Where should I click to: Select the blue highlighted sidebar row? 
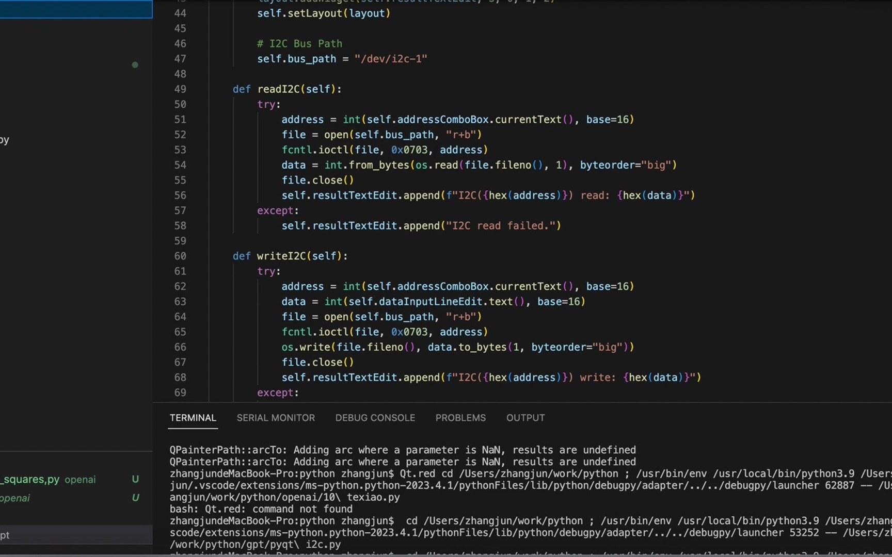coord(76,9)
